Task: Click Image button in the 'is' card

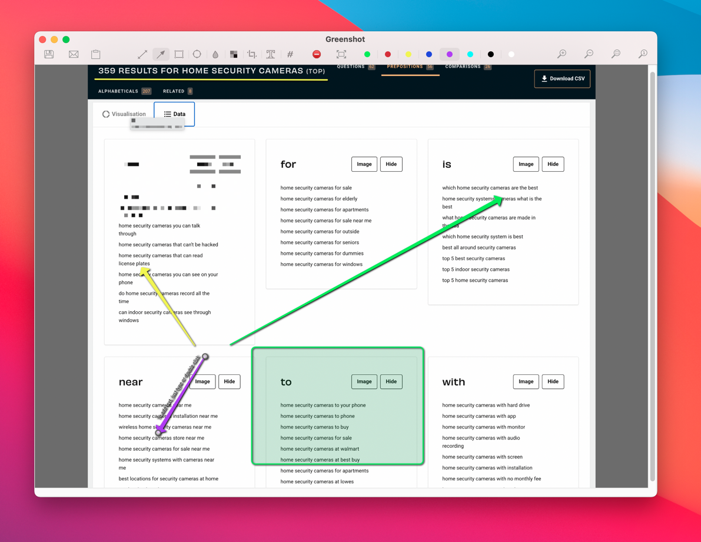Action: (526, 164)
